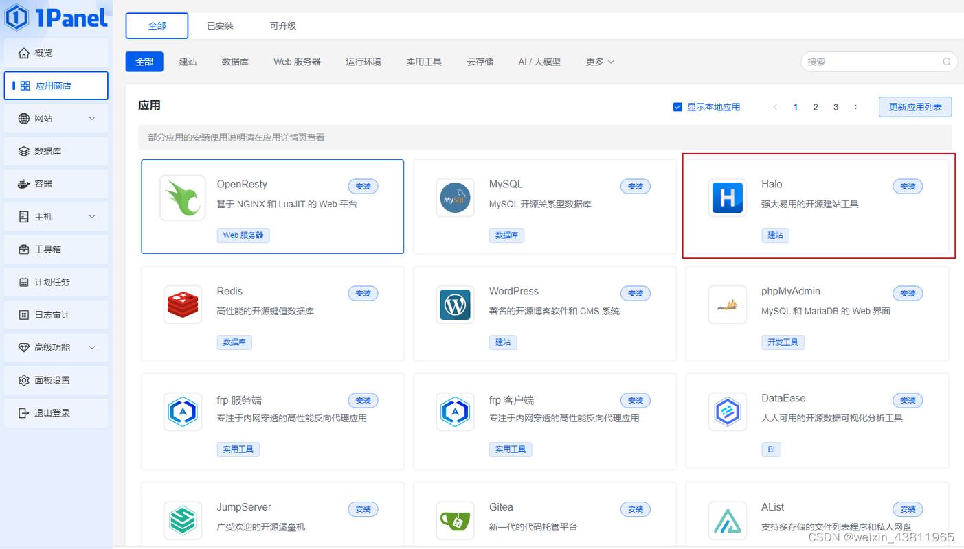The height and width of the screenshot is (549, 964).
Task: Open the MySQL app icon
Action: click(x=455, y=198)
